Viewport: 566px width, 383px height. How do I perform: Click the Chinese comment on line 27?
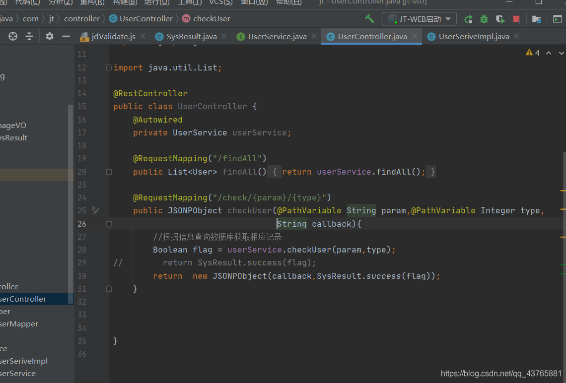coord(217,237)
